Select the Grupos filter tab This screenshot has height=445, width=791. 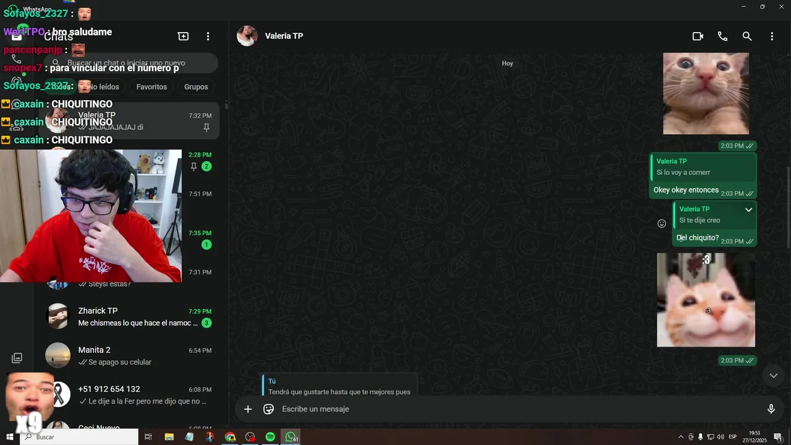[x=196, y=87]
